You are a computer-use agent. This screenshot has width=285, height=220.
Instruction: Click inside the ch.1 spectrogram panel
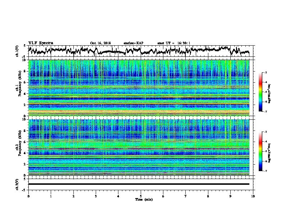139,88
